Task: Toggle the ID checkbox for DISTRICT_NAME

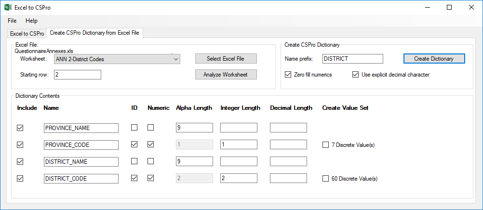Action: coord(134,161)
